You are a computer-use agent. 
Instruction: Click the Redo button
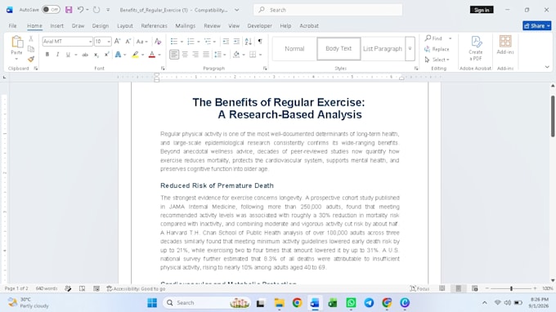coord(96,10)
